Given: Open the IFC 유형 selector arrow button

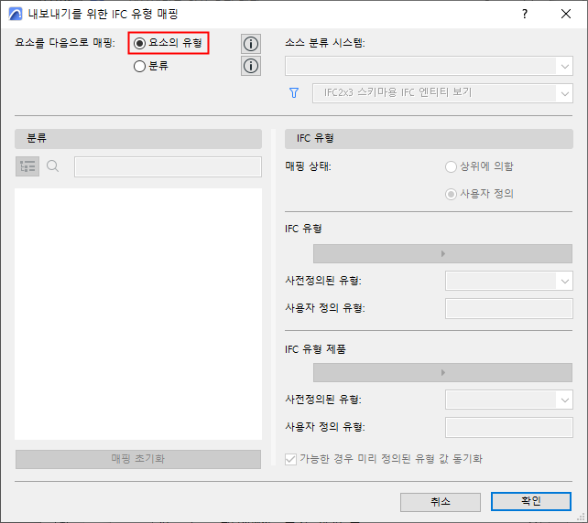Looking at the screenshot, I should pos(442,254).
